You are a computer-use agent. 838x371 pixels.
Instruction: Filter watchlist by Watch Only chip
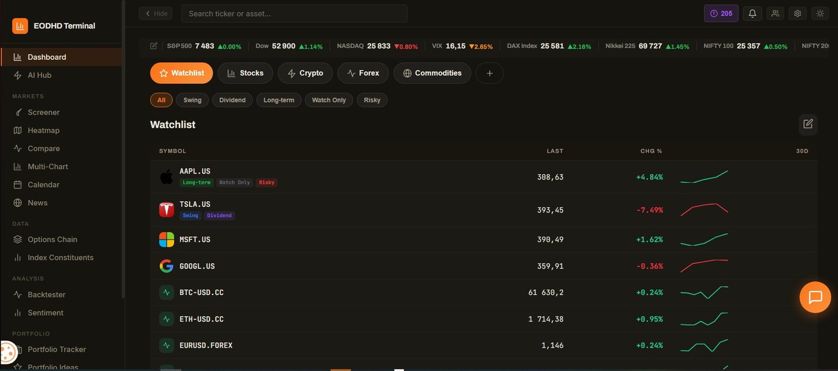coord(329,100)
